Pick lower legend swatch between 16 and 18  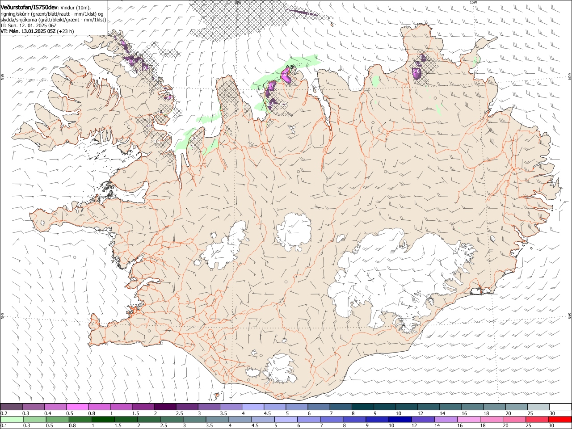click(468, 419)
